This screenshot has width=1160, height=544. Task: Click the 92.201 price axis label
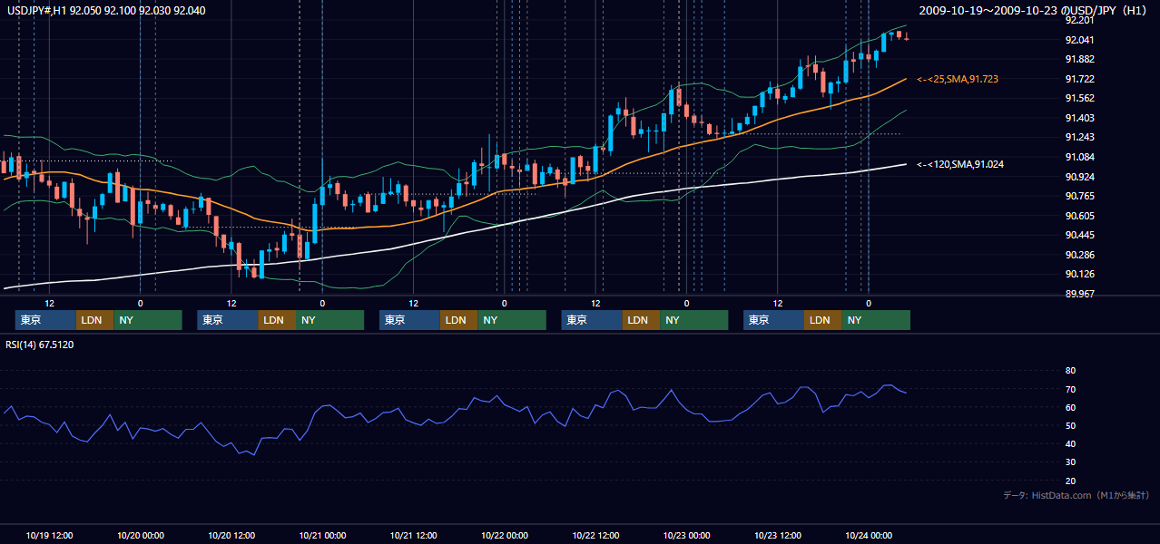click(1078, 20)
